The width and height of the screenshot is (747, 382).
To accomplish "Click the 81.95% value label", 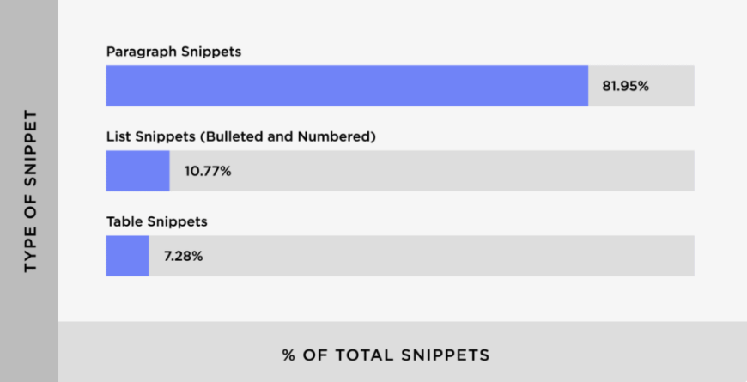I will [x=625, y=87].
